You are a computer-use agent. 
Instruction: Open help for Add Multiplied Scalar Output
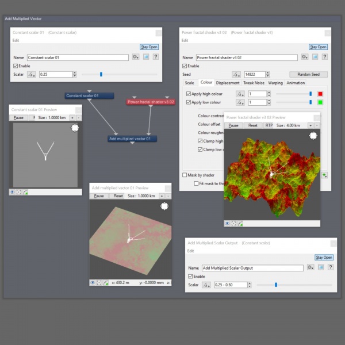click(x=331, y=267)
